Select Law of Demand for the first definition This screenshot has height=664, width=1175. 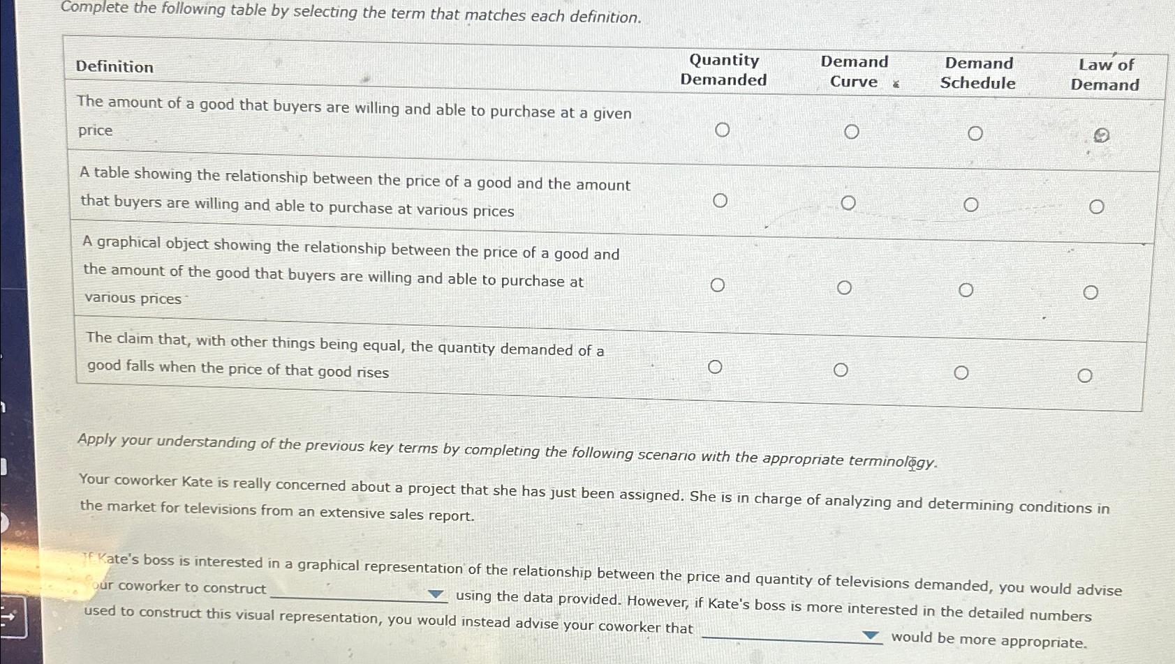pyautogui.click(x=1102, y=137)
